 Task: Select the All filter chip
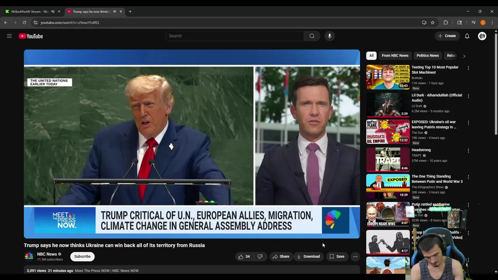coord(371,56)
